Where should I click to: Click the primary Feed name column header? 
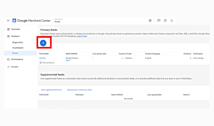point(44,54)
